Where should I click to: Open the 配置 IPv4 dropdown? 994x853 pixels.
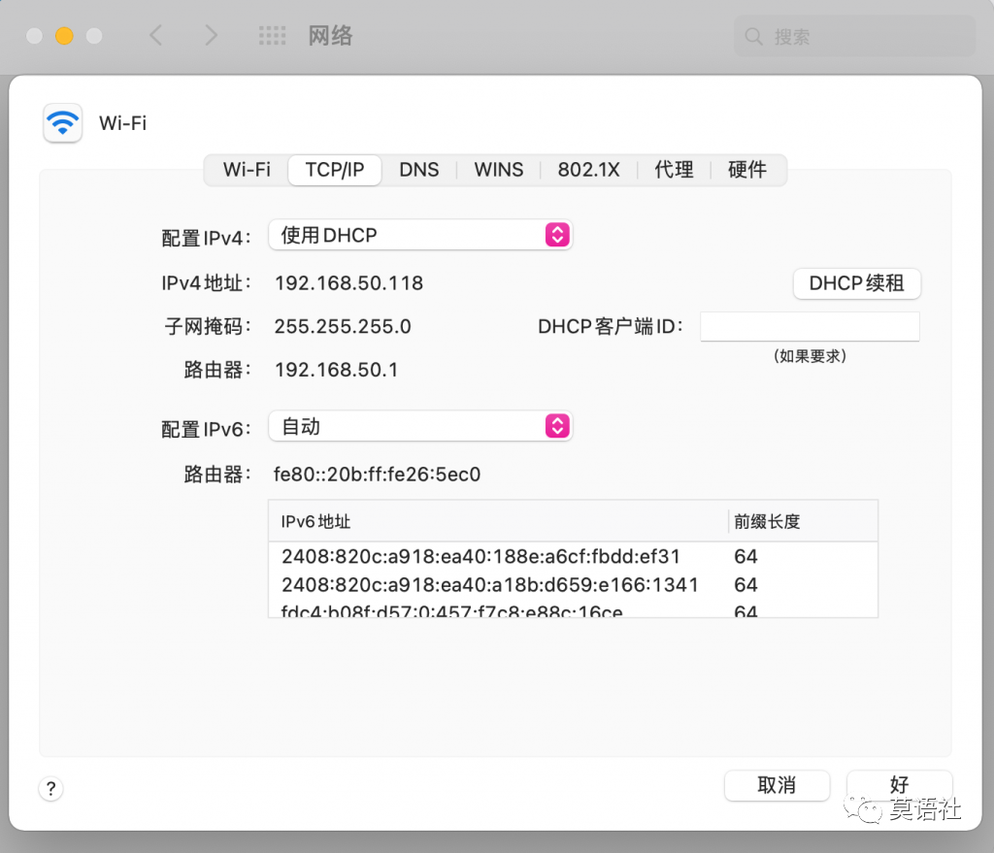pyautogui.click(x=420, y=235)
